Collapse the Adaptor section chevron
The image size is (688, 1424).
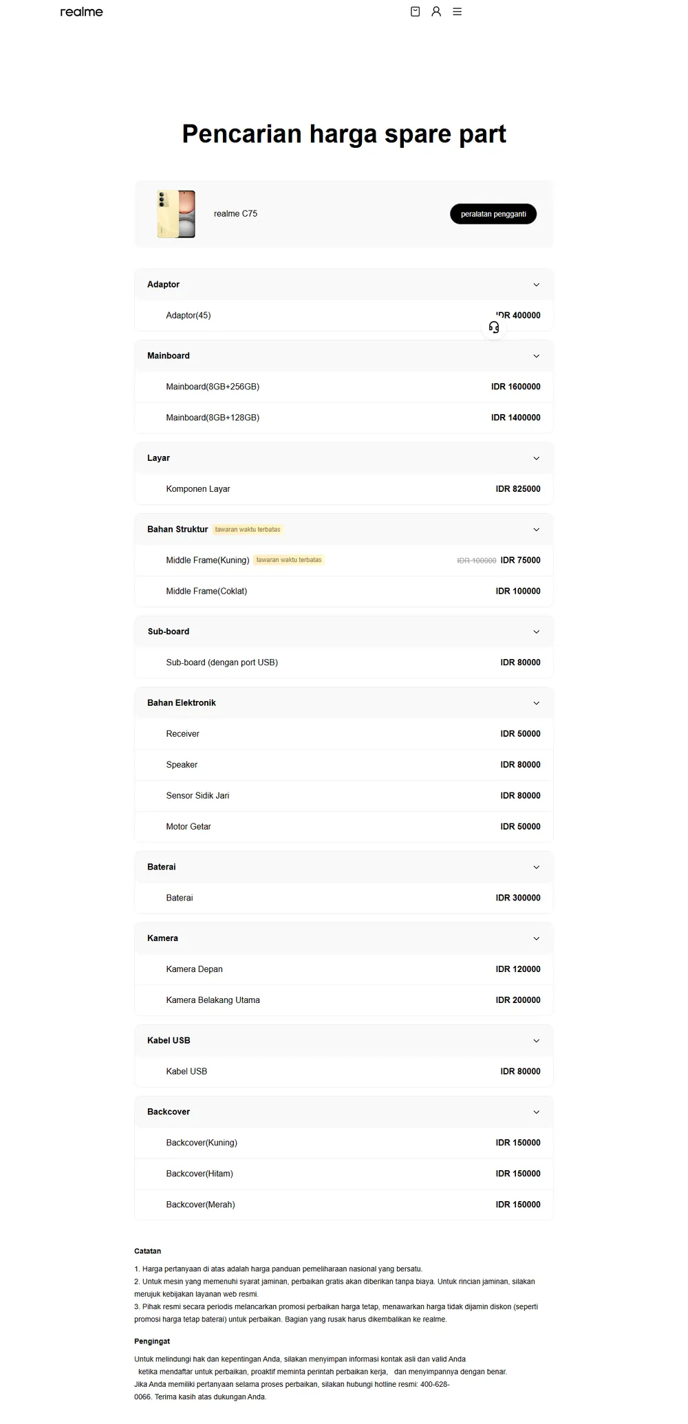click(x=537, y=285)
